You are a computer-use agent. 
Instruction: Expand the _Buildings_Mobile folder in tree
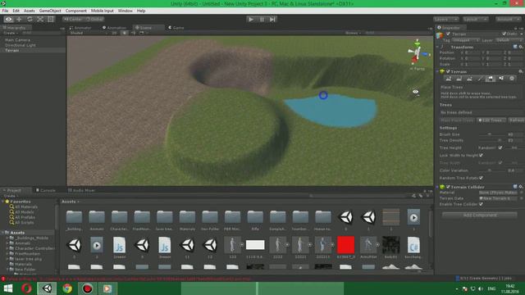pyautogui.click(x=7, y=238)
